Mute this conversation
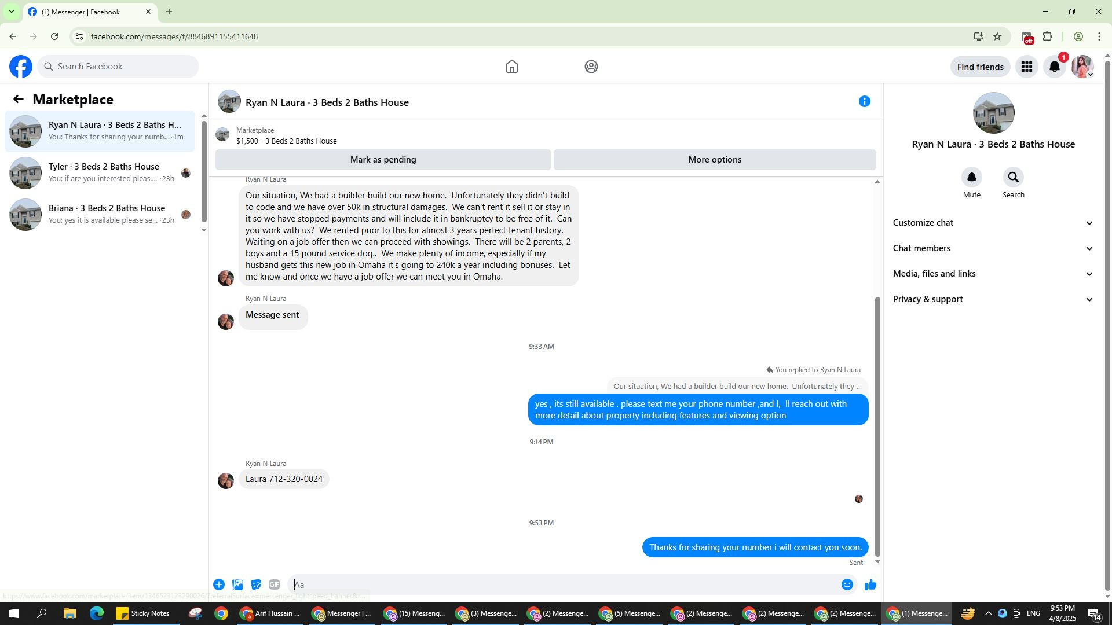Viewport: 1112px width, 625px height. pyautogui.click(x=971, y=178)
